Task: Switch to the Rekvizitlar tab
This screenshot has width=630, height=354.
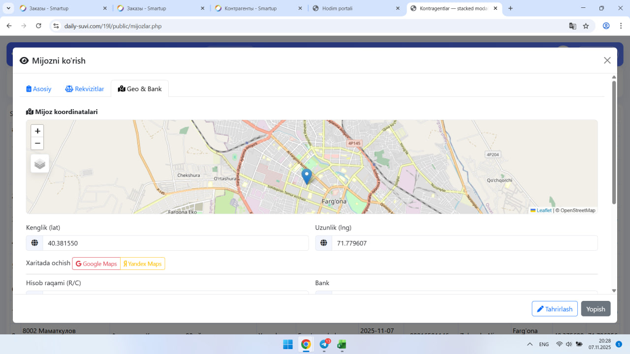Action: 85,89
